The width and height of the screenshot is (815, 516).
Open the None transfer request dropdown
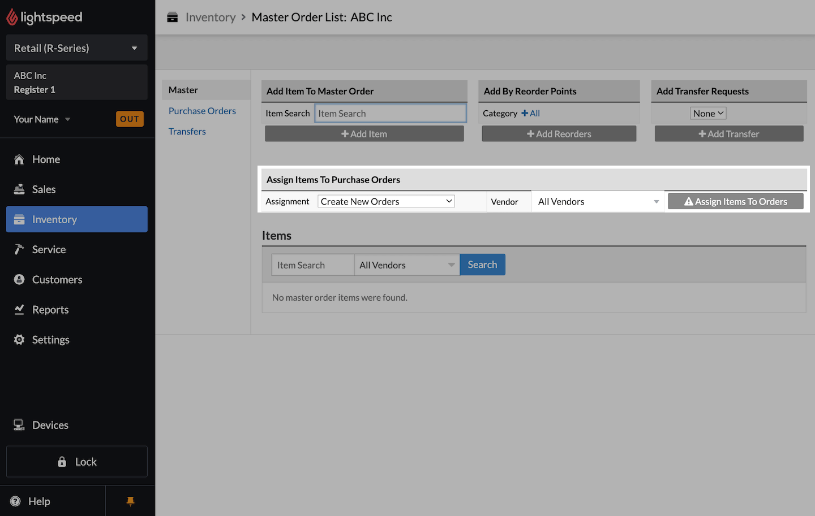point(708,114)
